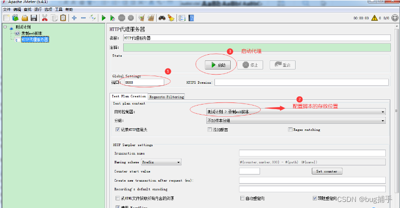Click the Cut scissors icon
The height and width of the screenshot is (208, 400).
coord(45,18)
